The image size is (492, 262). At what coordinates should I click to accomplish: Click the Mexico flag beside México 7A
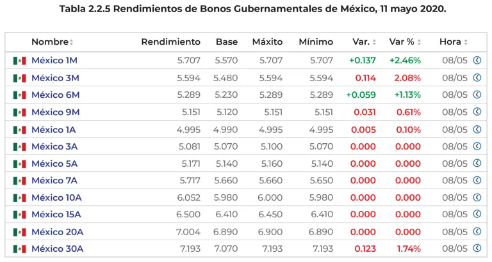point(19,181)
